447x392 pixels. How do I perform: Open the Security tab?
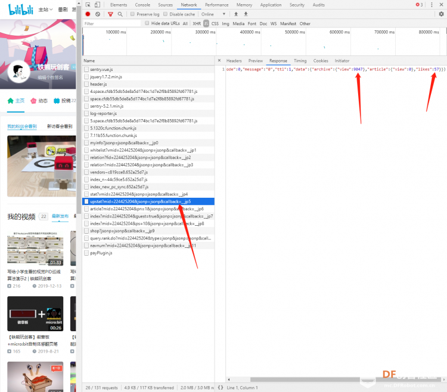(297, 5)
